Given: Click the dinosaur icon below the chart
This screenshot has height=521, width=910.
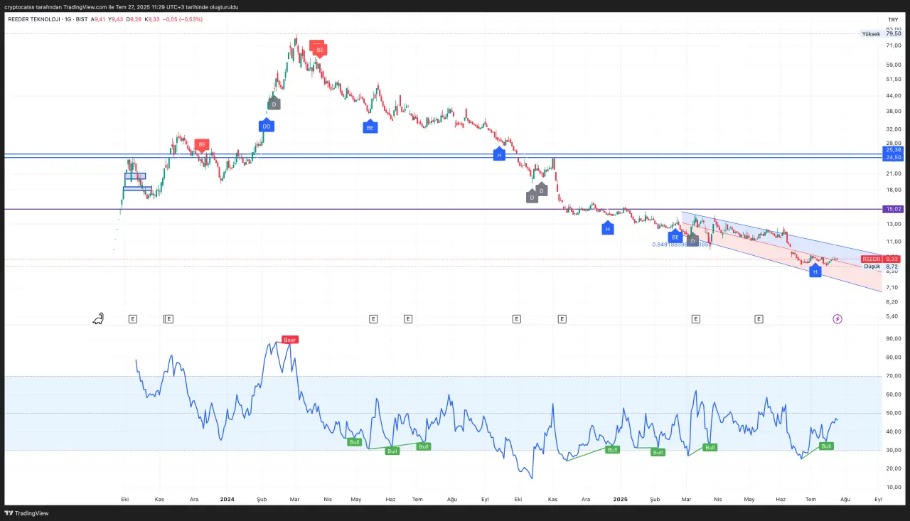Looking at the screenshot, I should click(x=99, y=319).
